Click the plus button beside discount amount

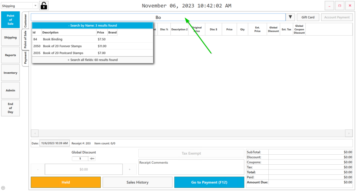click(x=130, y=170)
